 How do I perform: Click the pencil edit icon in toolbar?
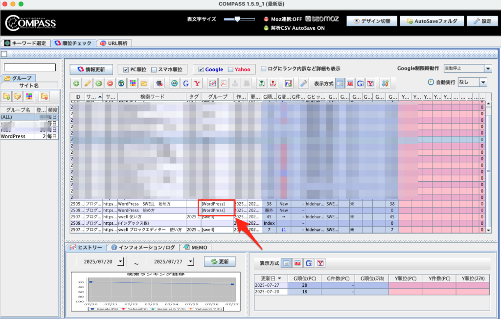[88, 83]
